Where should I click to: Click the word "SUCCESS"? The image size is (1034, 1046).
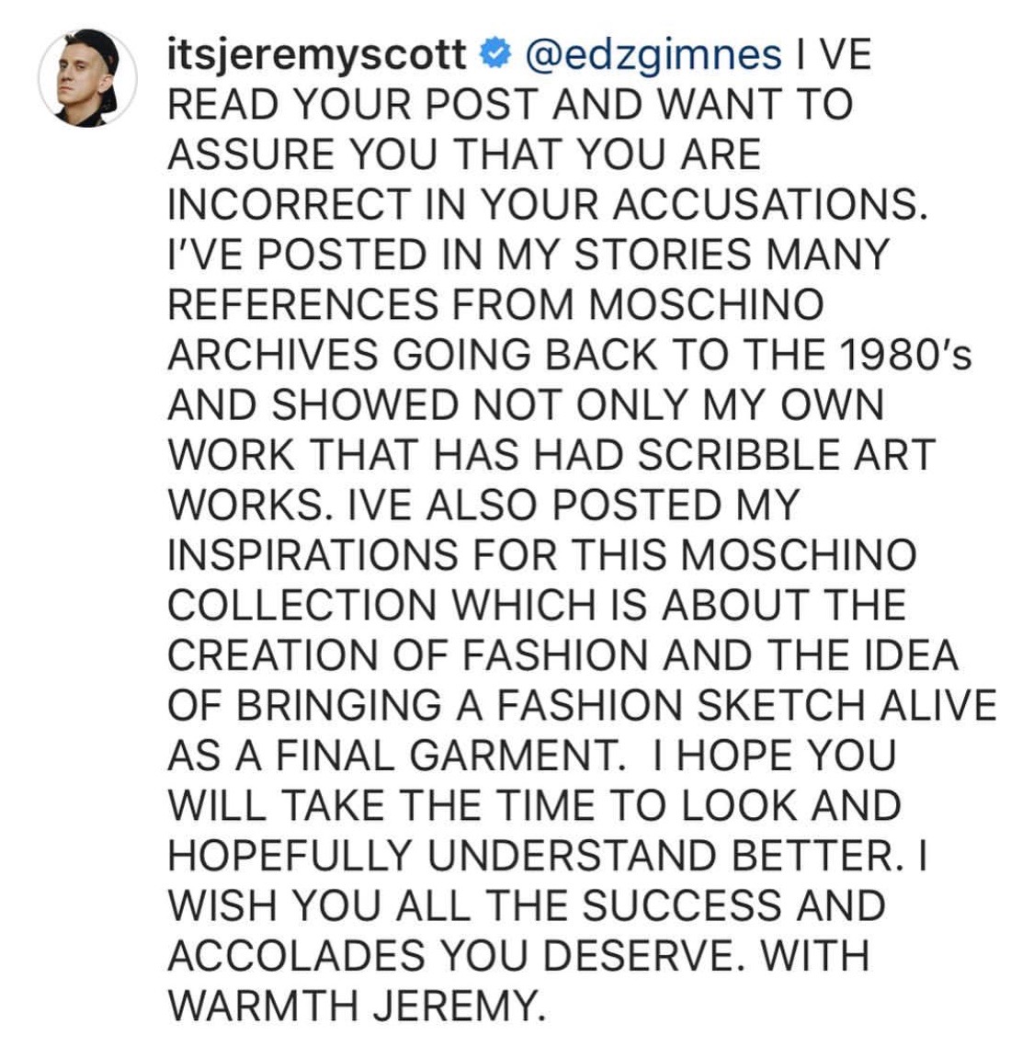(x=681, y=906)
